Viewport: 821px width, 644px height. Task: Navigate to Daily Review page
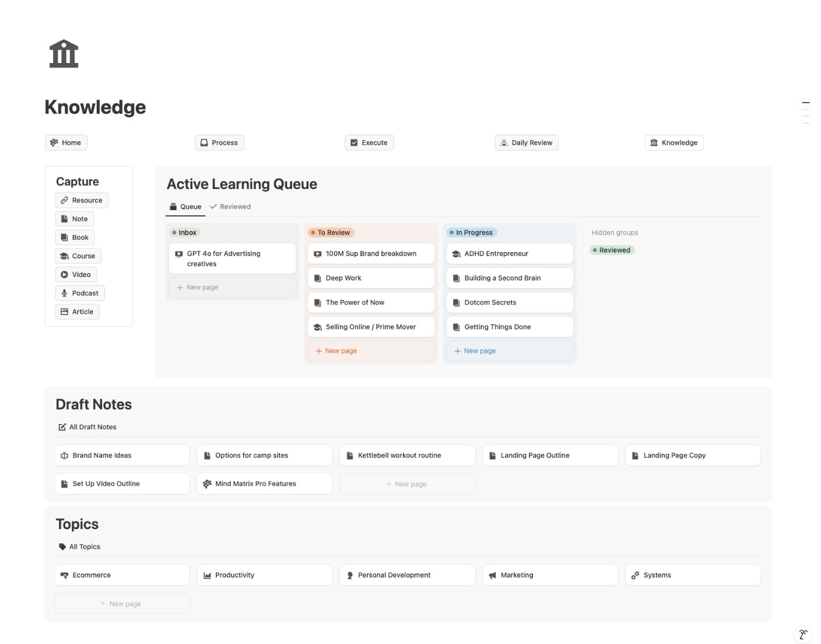click(x=527, y=142)
